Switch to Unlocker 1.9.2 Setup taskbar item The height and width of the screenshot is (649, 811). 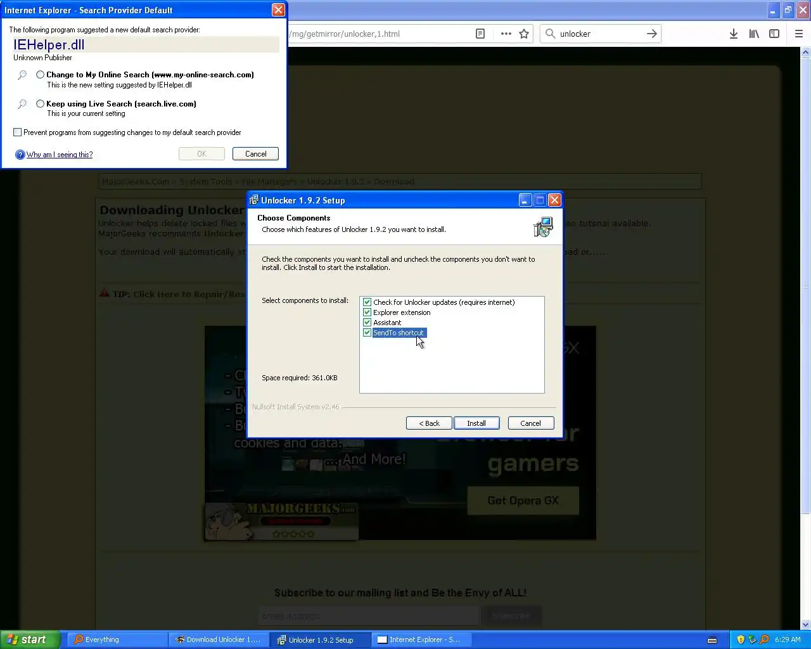click(x=321, y=639)
